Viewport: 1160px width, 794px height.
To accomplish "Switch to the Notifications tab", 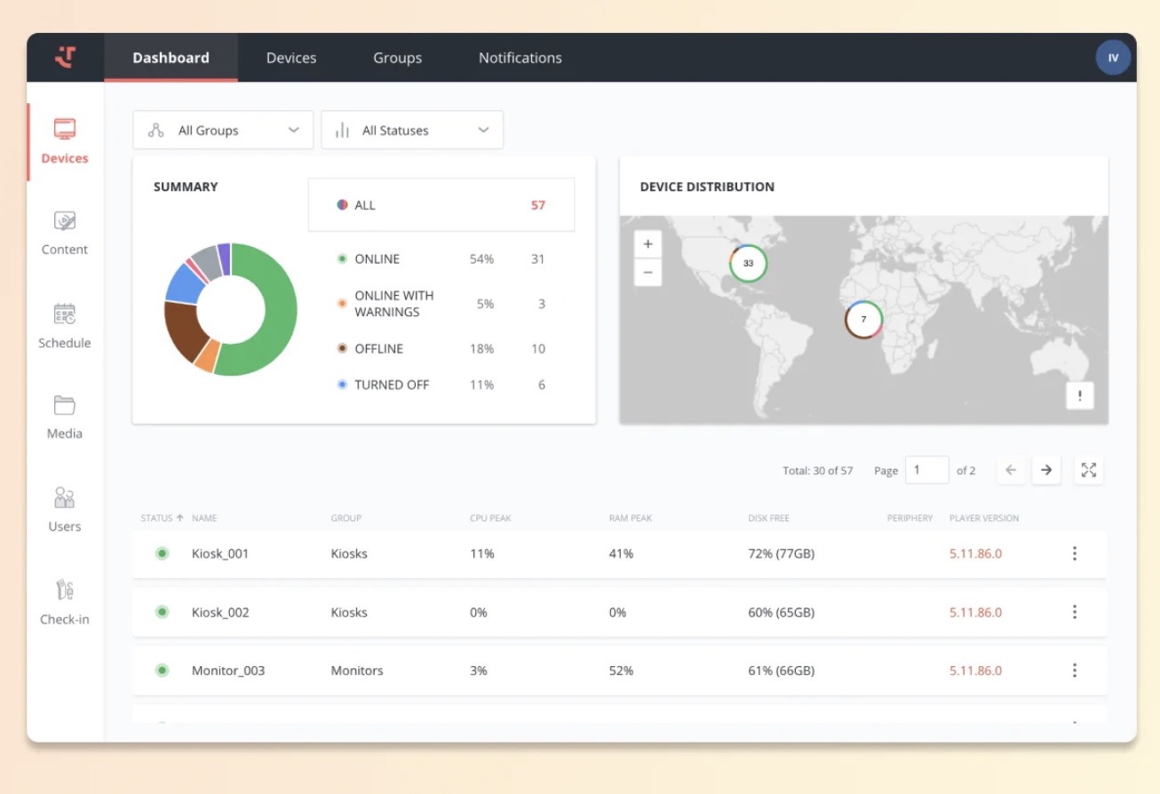I will coord(520,58).
